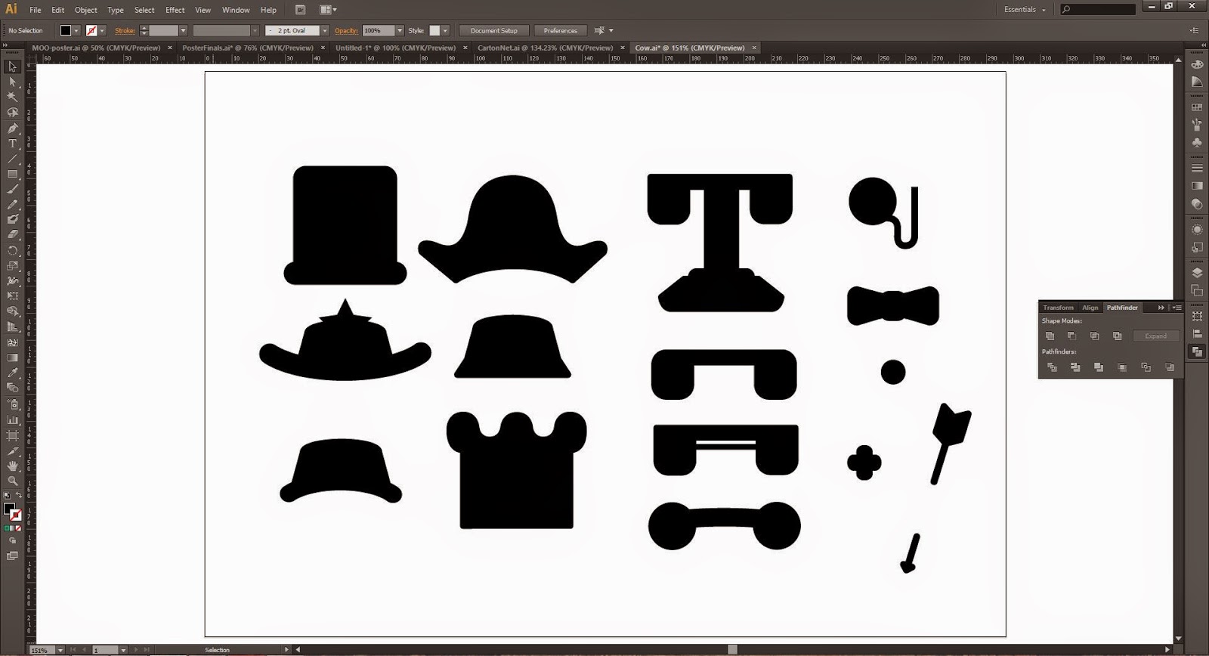Click Divide in the Pathfinders row
Image resolution: width=1209 pixels, height=656 pixels.
[x=1052, y=367]
